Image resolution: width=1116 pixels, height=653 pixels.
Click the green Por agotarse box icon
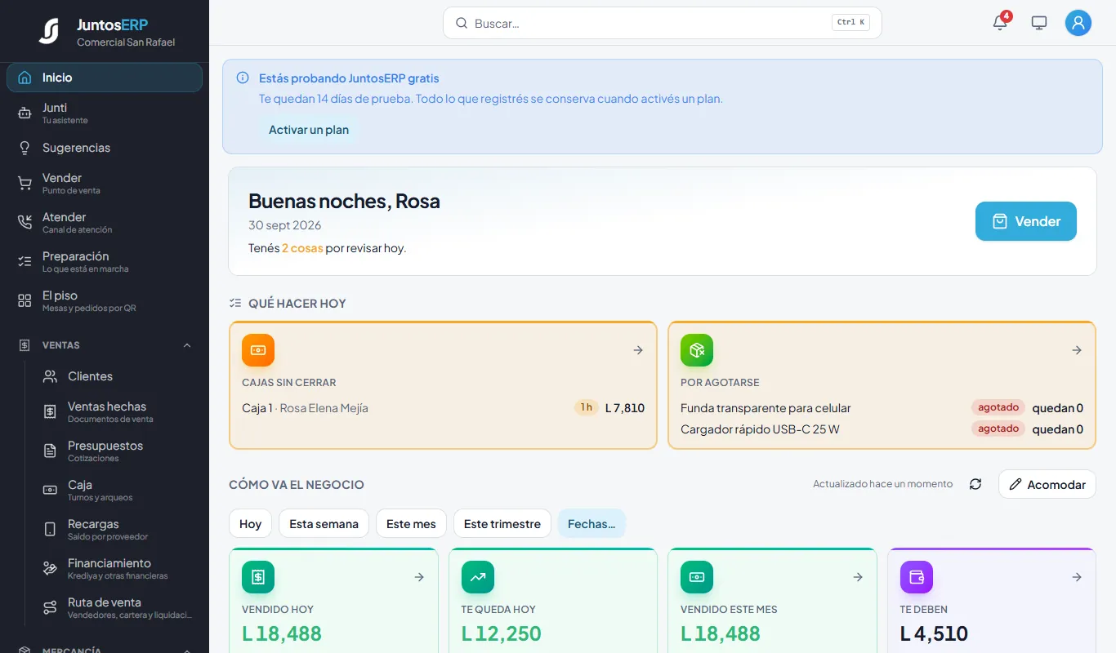click(x=697, y=350)
